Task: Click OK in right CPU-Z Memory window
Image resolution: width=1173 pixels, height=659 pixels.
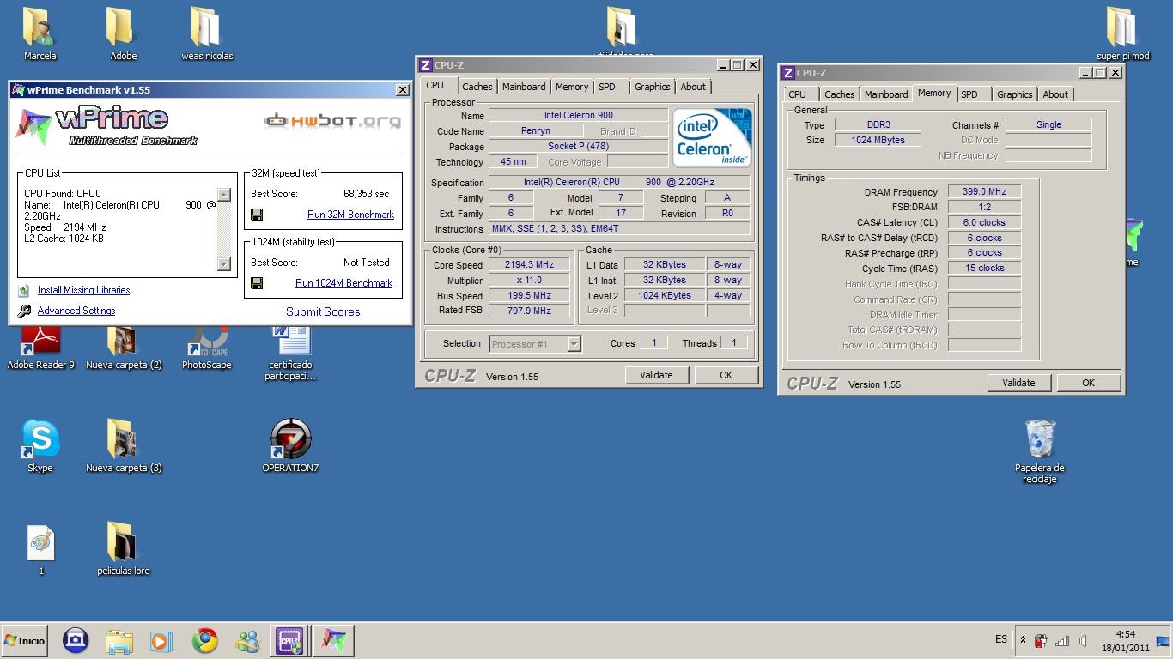Action: click(1088, 383)
